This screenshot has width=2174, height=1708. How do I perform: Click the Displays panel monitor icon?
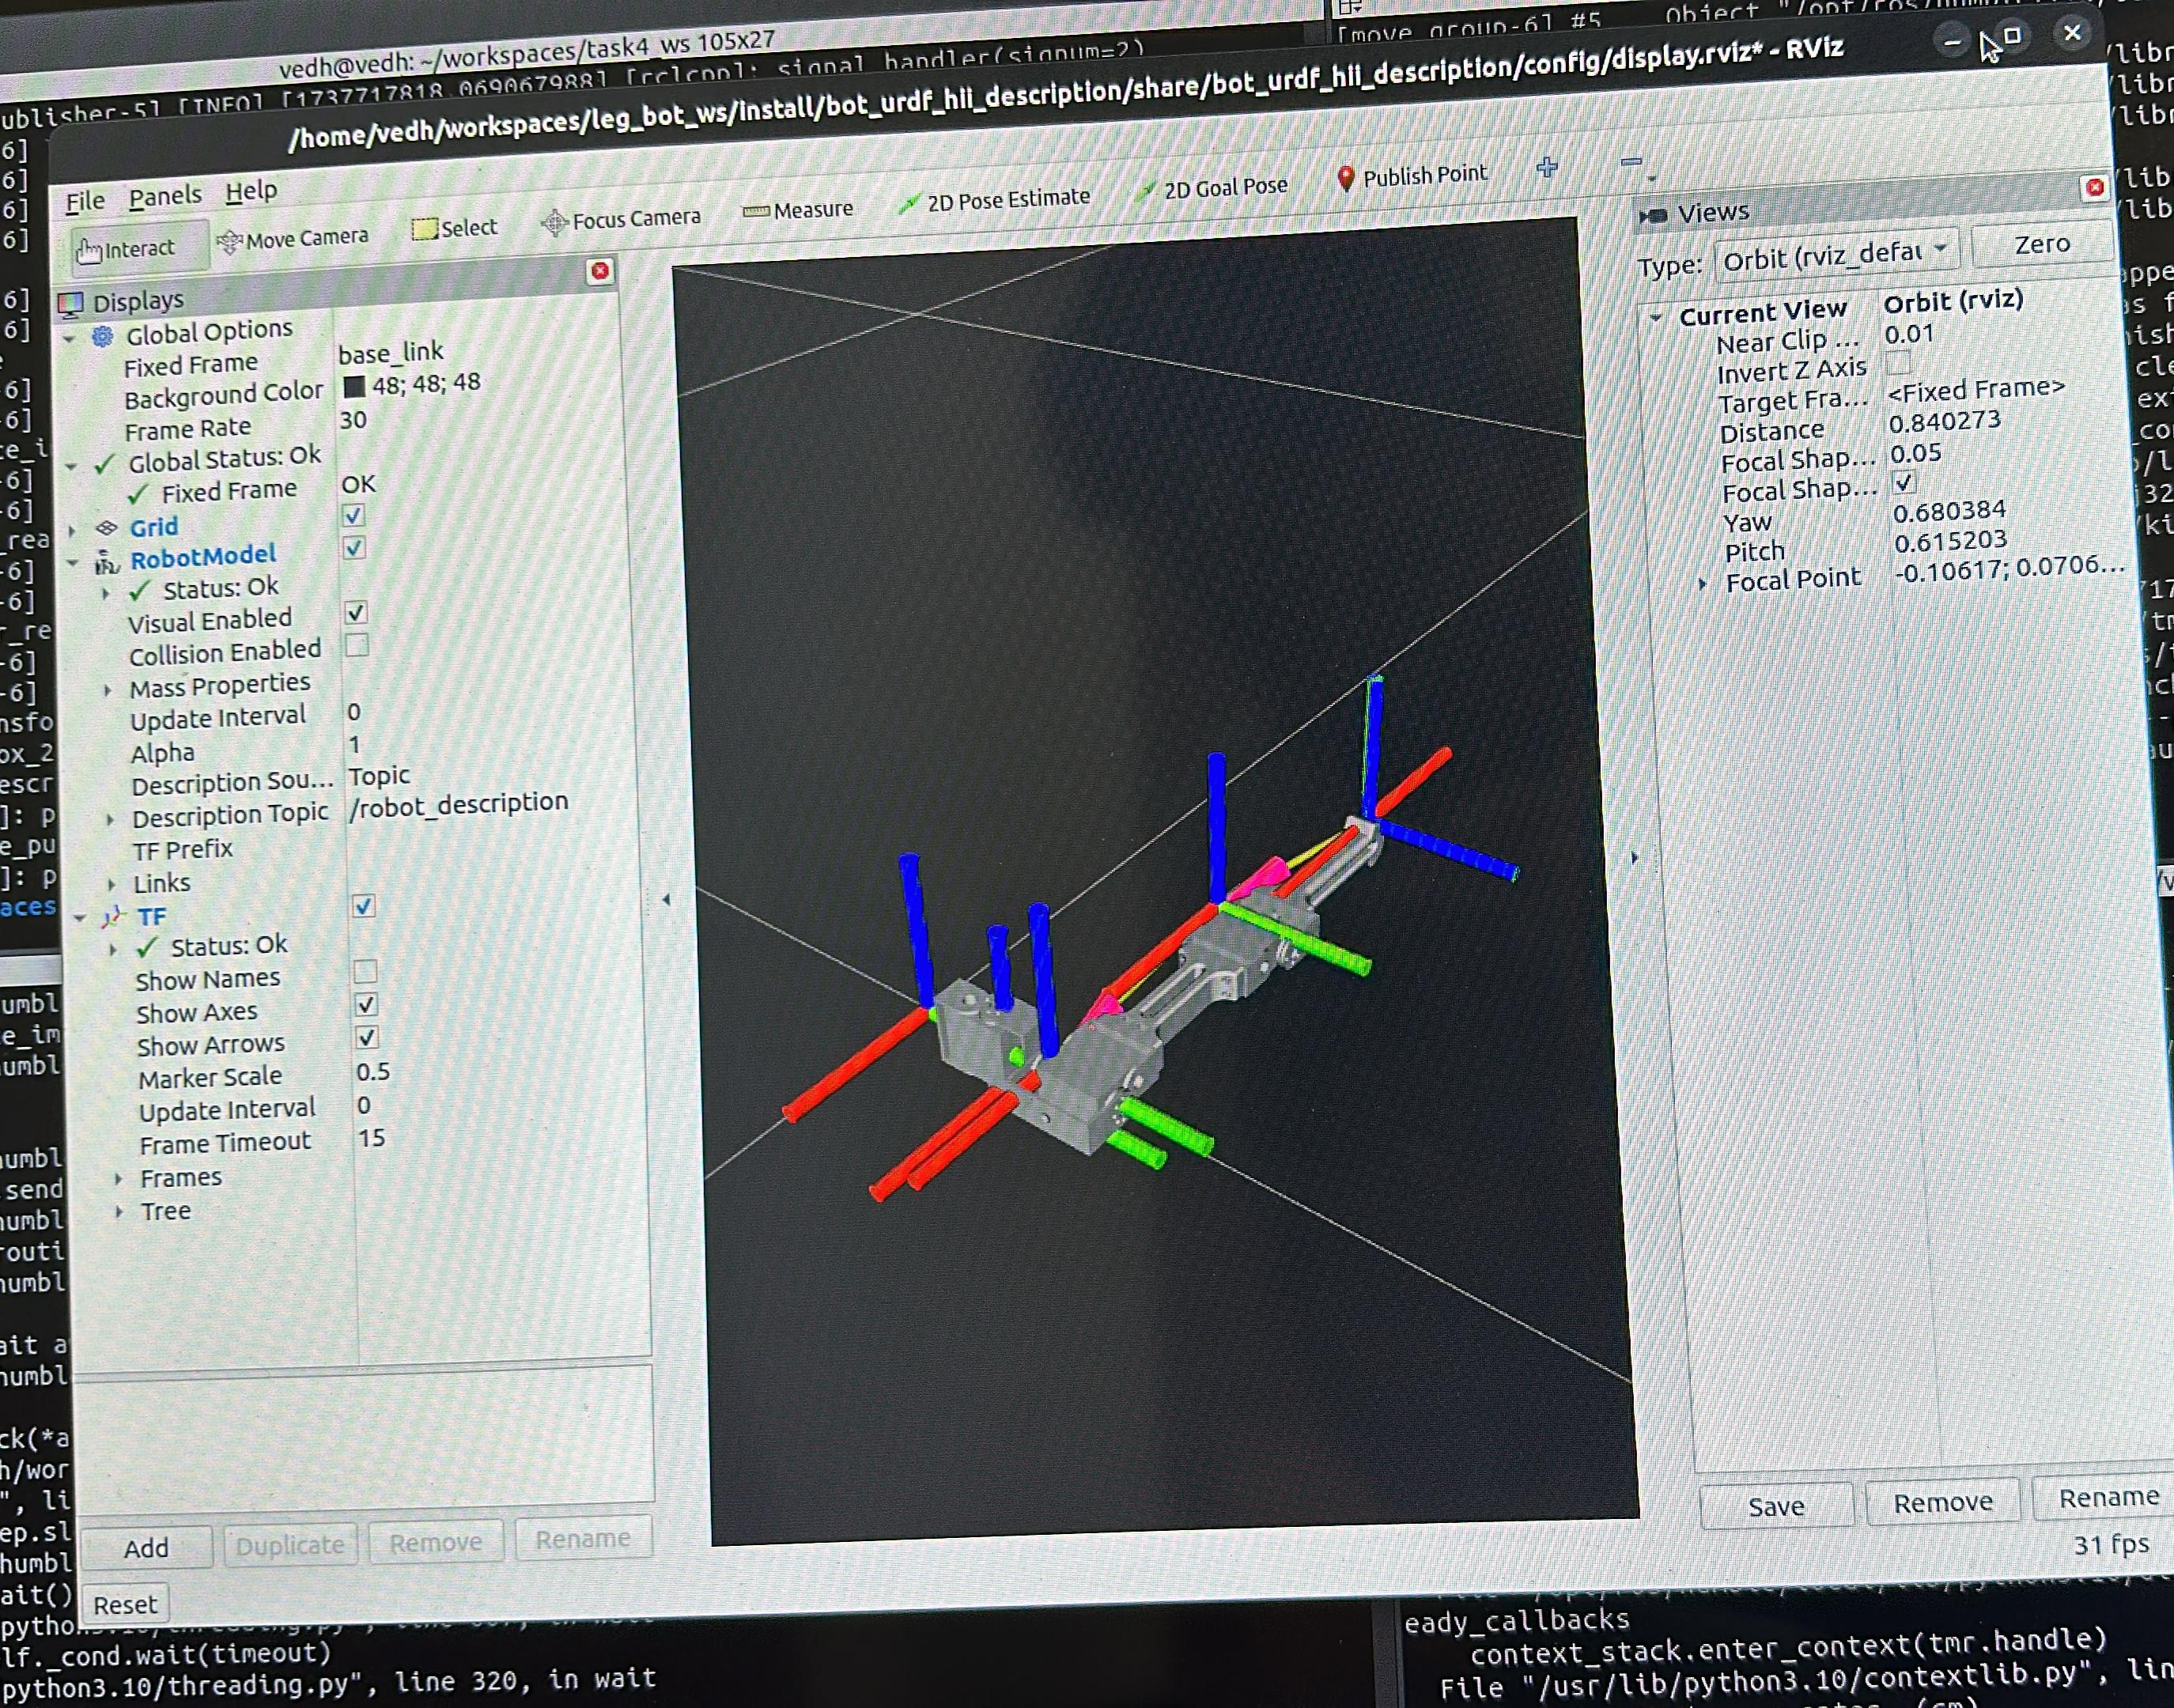point(71,303)
